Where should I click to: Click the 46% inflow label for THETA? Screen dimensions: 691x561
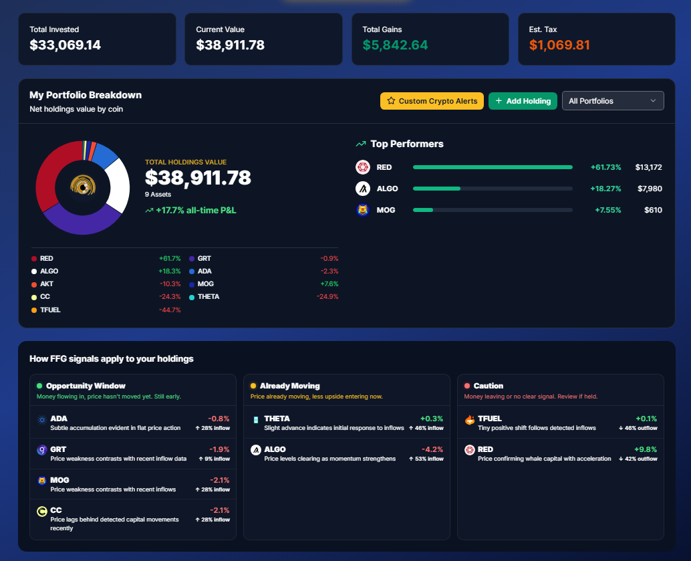(x=426, y=428)
